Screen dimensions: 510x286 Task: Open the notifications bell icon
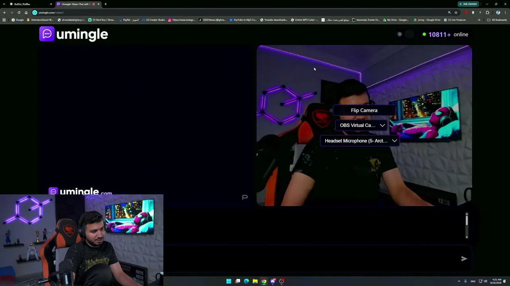pos(505,281)
